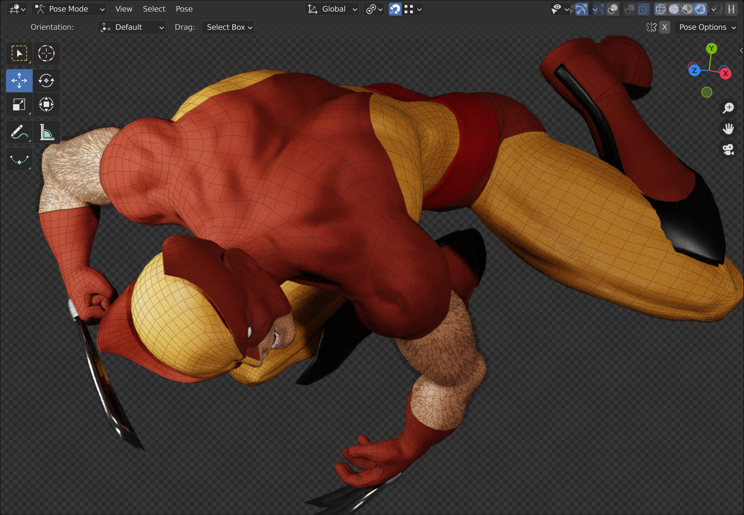Click the zoom magnifier viewport icon
The height and width of the screenshot is (515, 744).
[728, 108]
